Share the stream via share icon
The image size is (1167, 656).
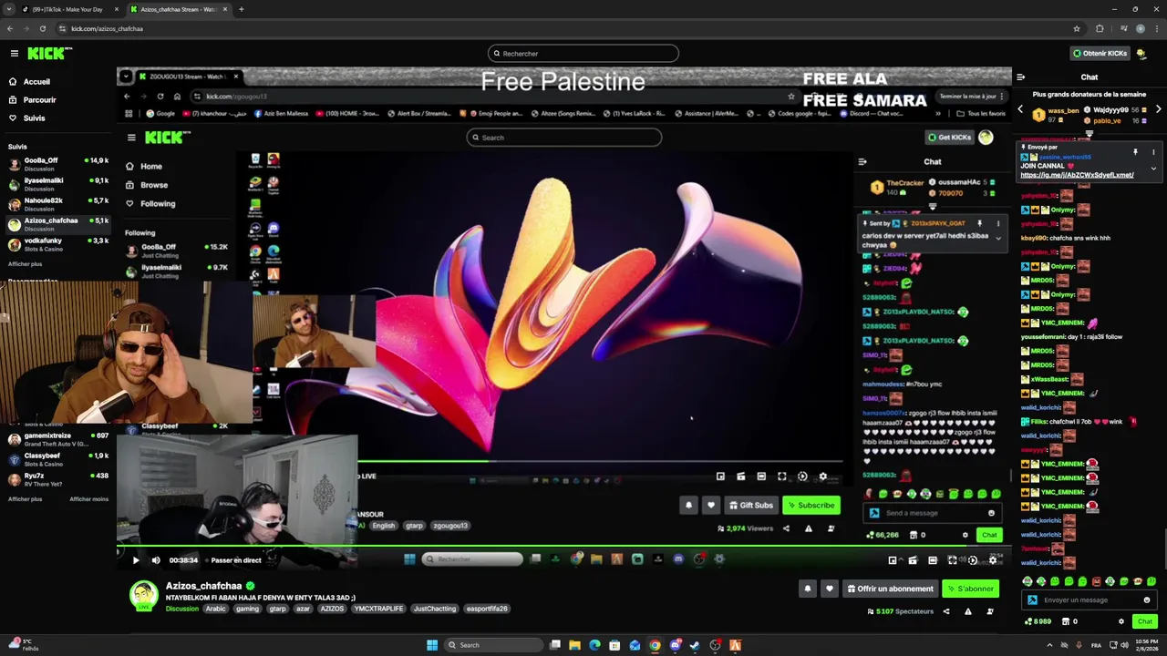click(x=946, y=611)
